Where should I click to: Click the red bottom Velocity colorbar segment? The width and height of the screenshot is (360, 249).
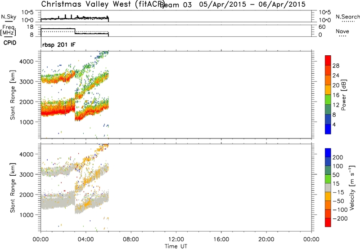click(328, 222)
